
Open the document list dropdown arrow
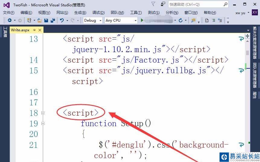click(248, 30)
